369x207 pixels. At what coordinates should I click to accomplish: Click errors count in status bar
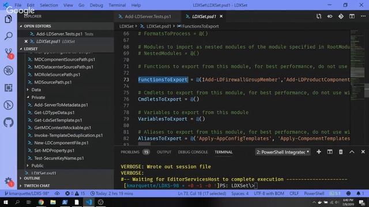[x=69, y=193]
